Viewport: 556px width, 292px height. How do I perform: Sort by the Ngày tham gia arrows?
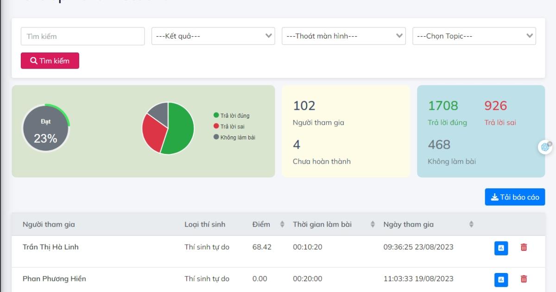point(471,224)
